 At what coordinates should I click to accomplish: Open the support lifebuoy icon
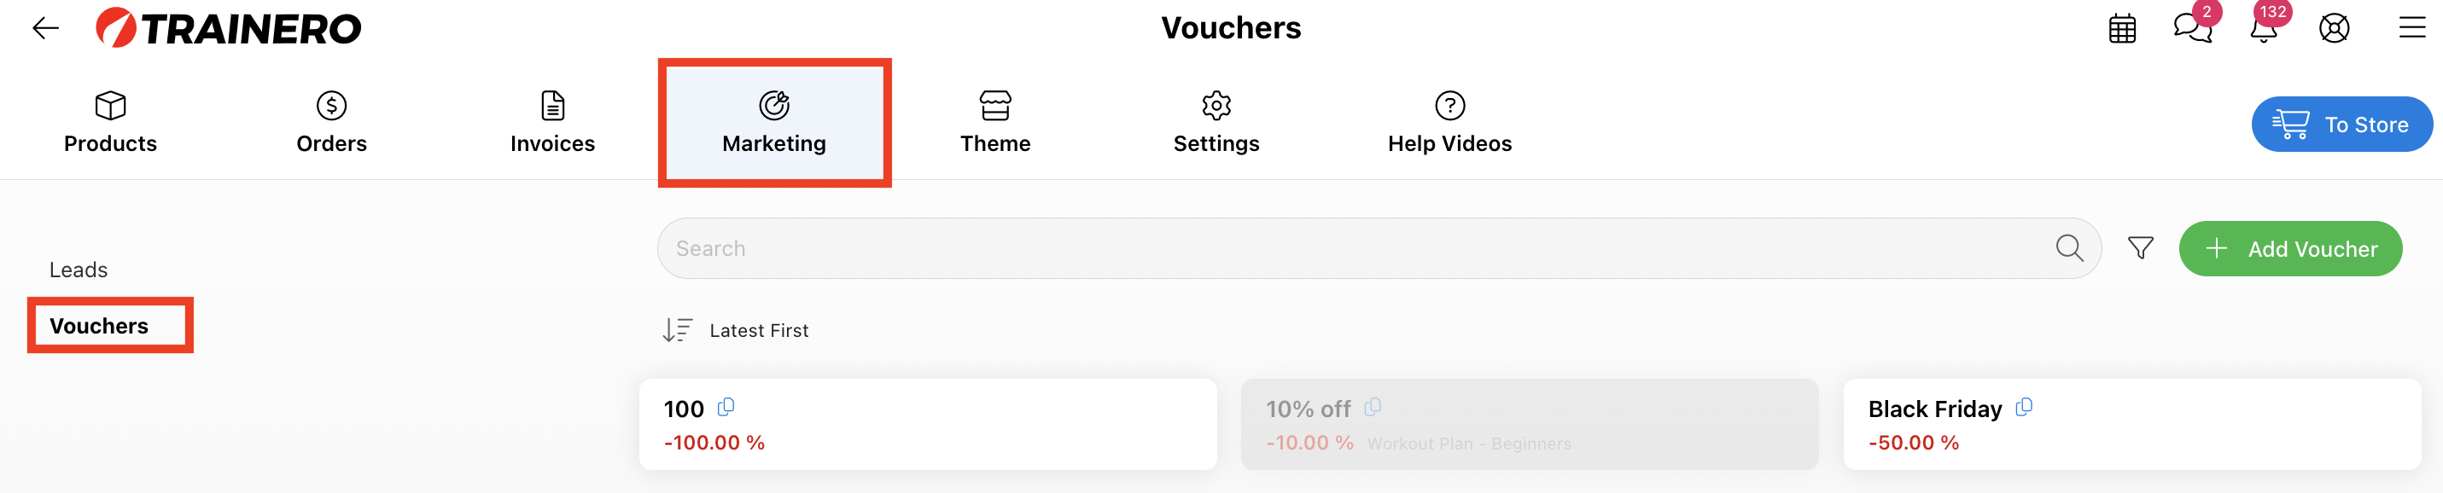pos(2334,28)
